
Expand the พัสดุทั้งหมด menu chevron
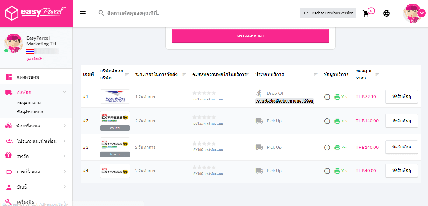tap(65, 126)
